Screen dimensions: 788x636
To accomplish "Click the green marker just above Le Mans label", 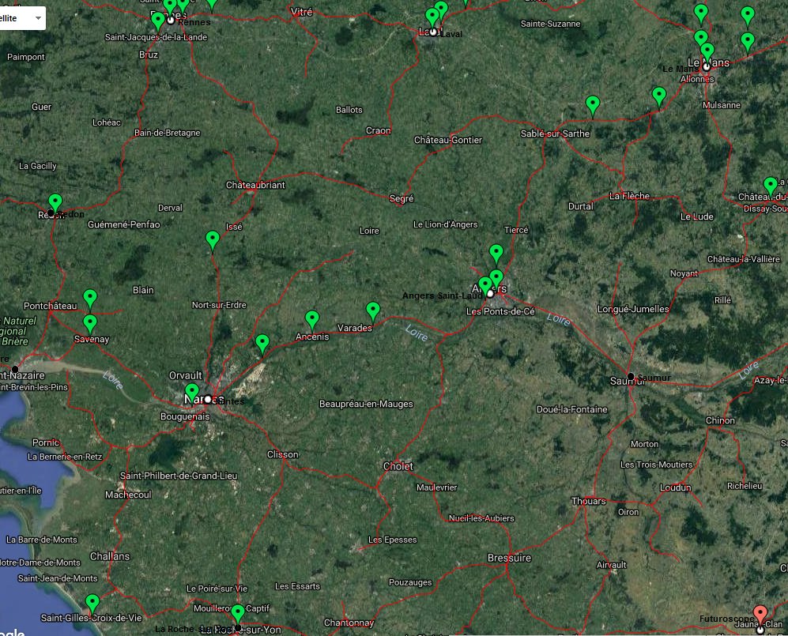I will 707,53.
